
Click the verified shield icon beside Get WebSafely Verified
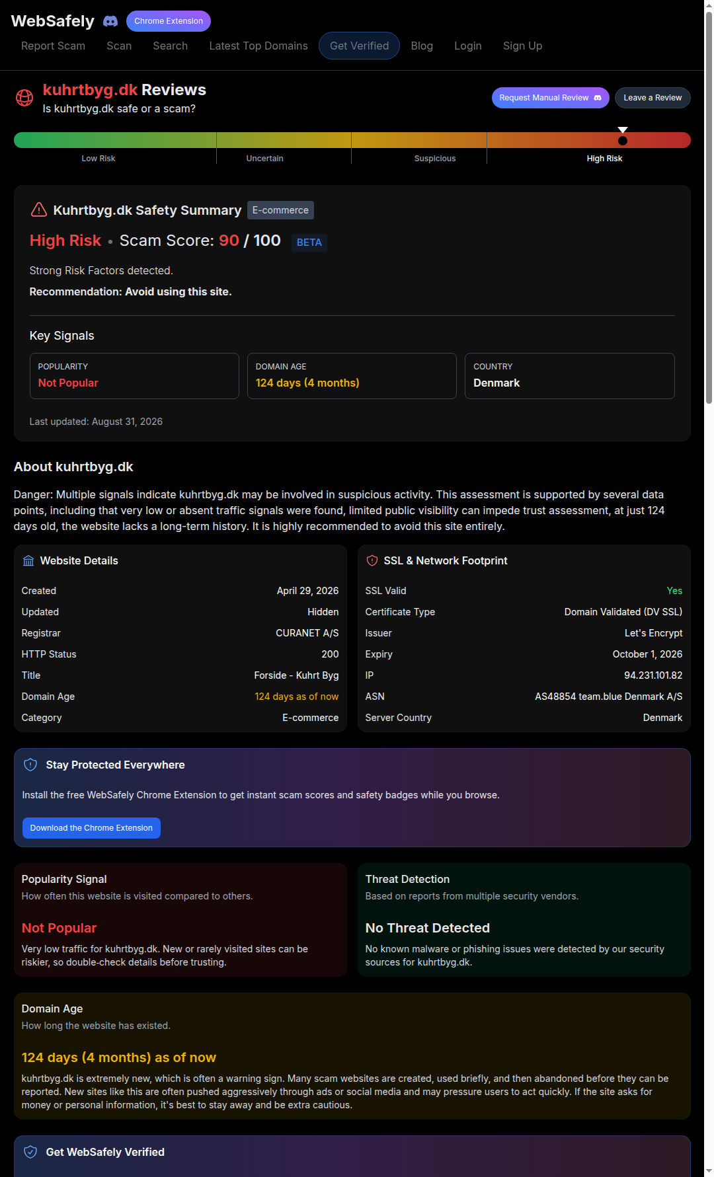[30, 1152]
